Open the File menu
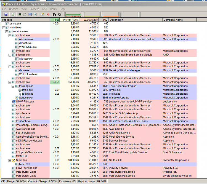The height and width of the screenshot is (184, 207). [x=4, y=9]
